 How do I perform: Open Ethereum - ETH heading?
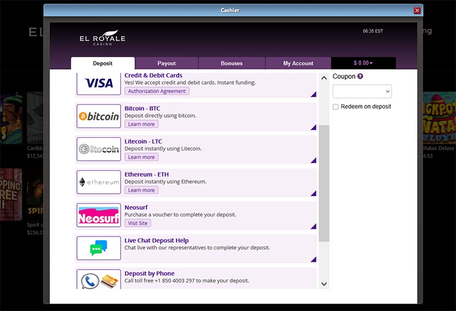[x=146, y=174]
